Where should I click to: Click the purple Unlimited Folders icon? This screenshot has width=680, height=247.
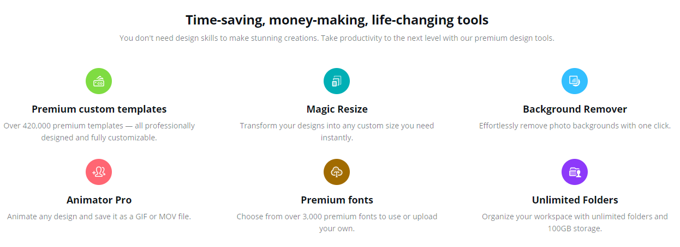pos(575,172)
